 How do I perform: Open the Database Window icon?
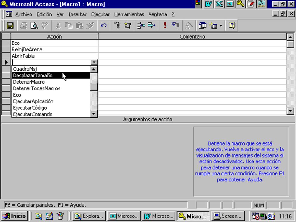[x=202, y=25]
